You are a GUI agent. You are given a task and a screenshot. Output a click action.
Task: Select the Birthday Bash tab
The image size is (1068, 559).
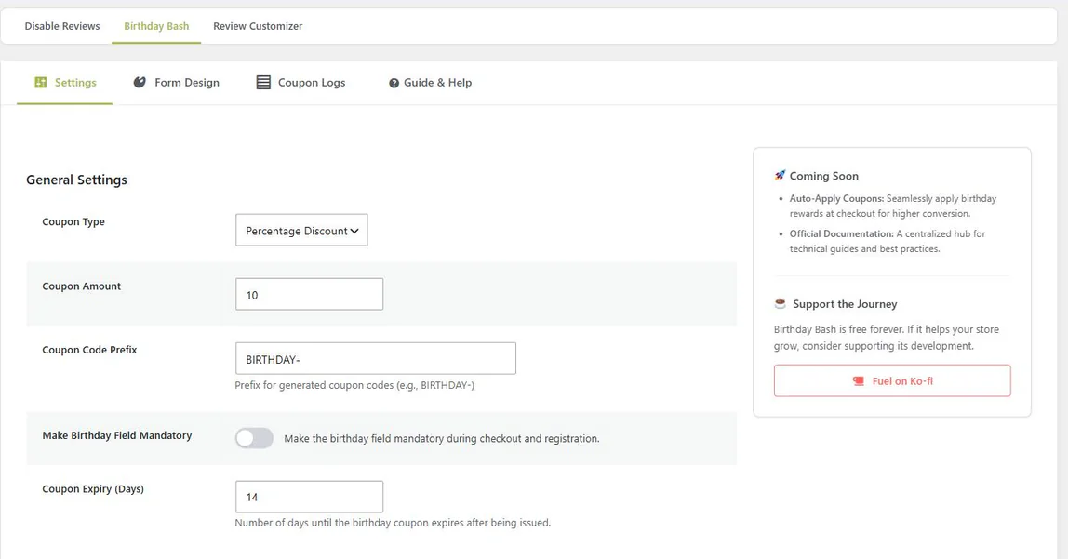(156, 26)
